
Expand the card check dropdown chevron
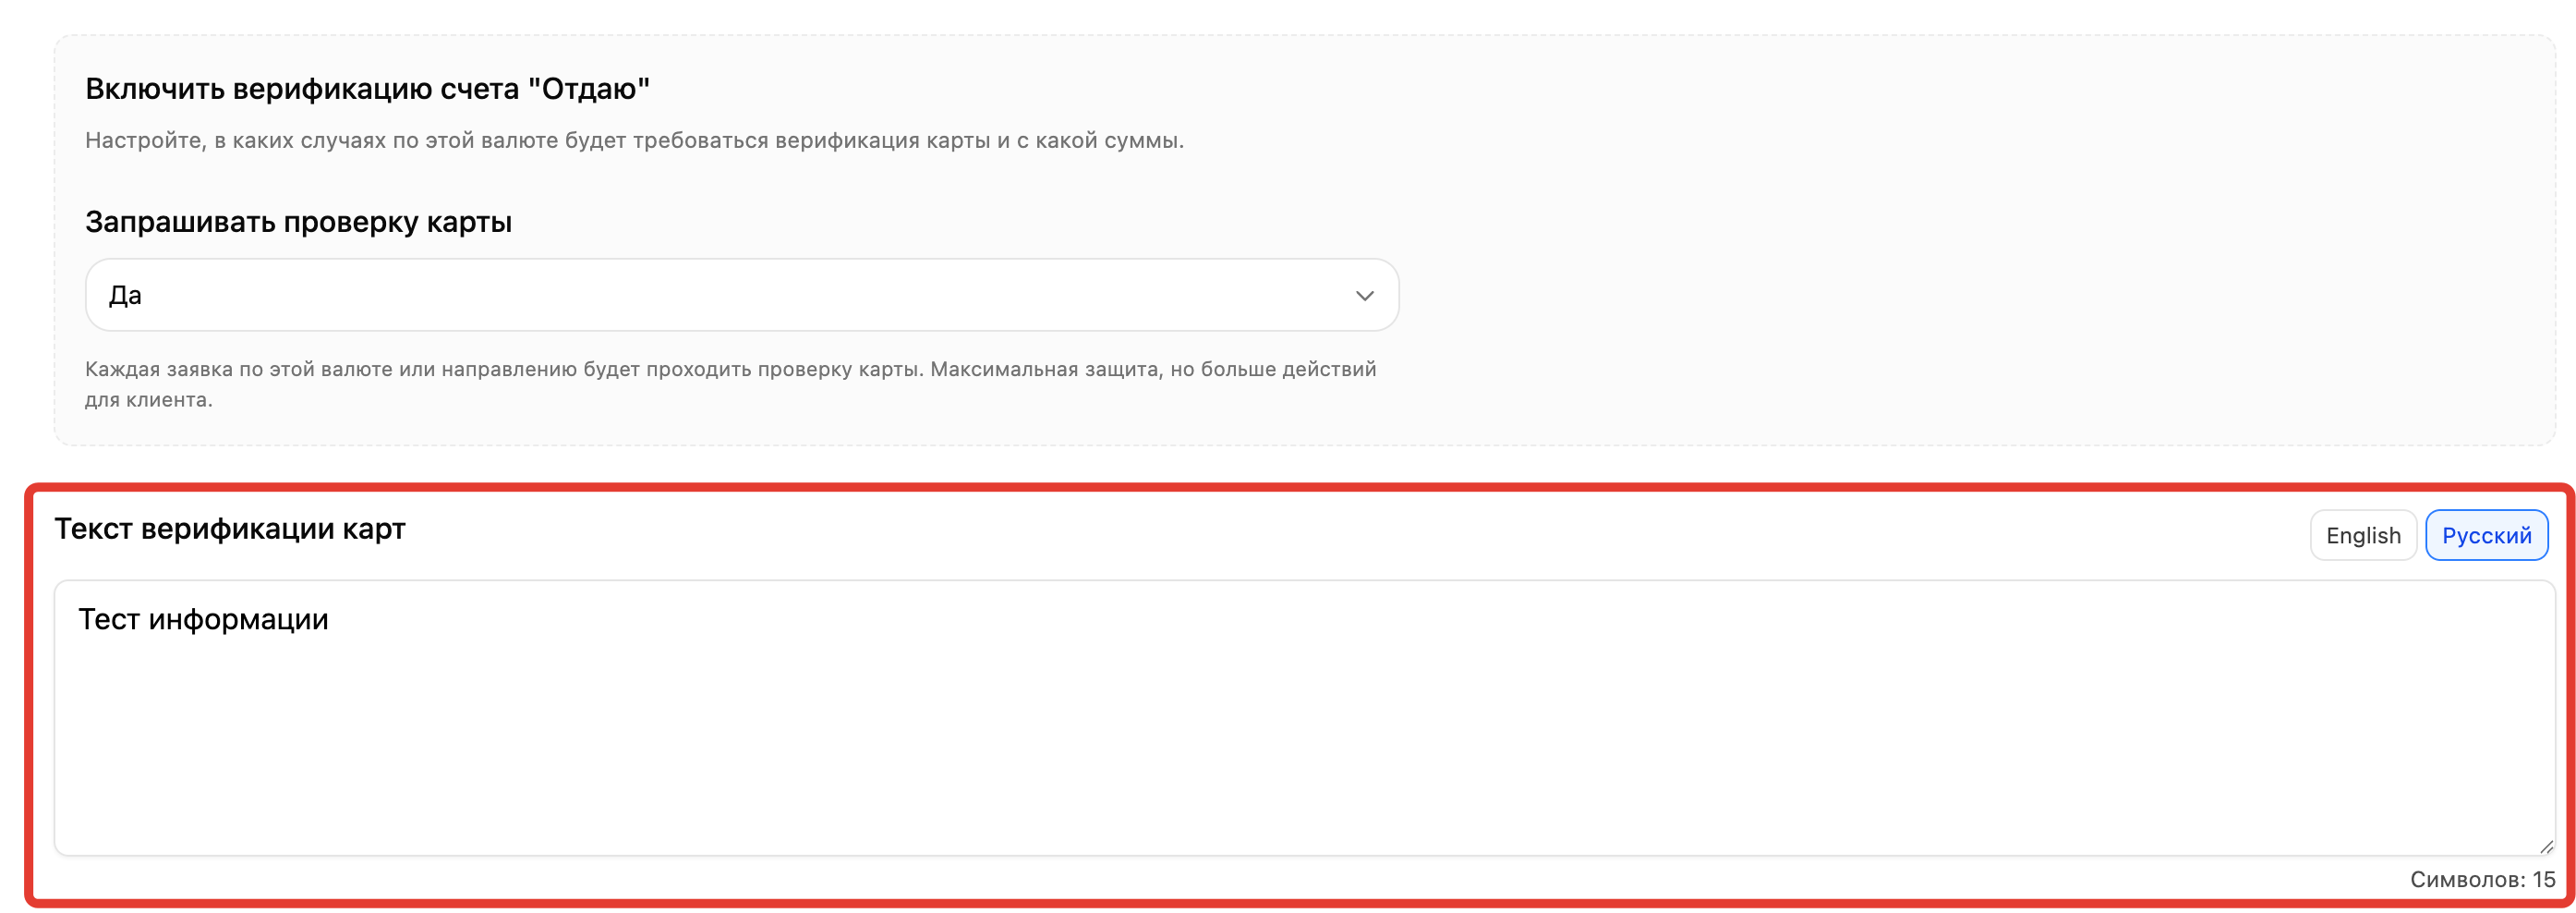tap(1364, 296)
